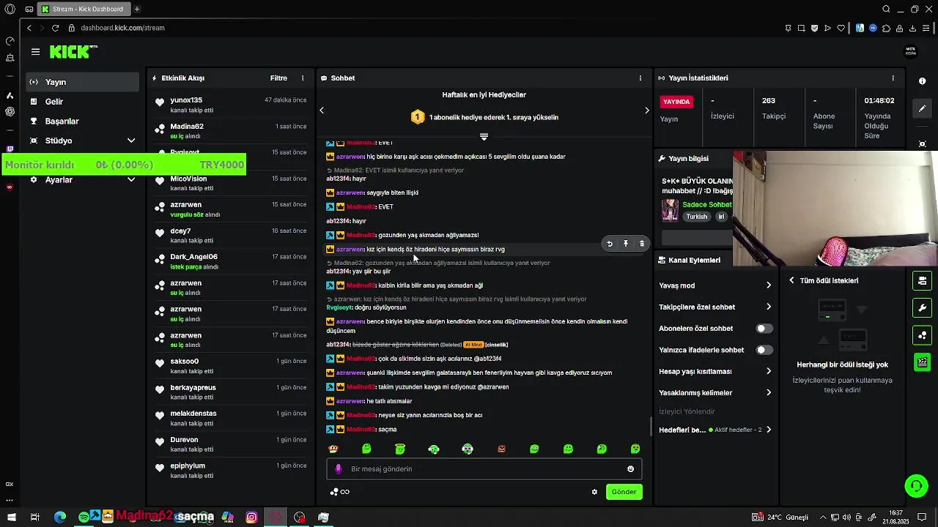Insert the angel halo green emote
Image resolution: width=938 pixels, height=527 pixels.
coord(400,449)
